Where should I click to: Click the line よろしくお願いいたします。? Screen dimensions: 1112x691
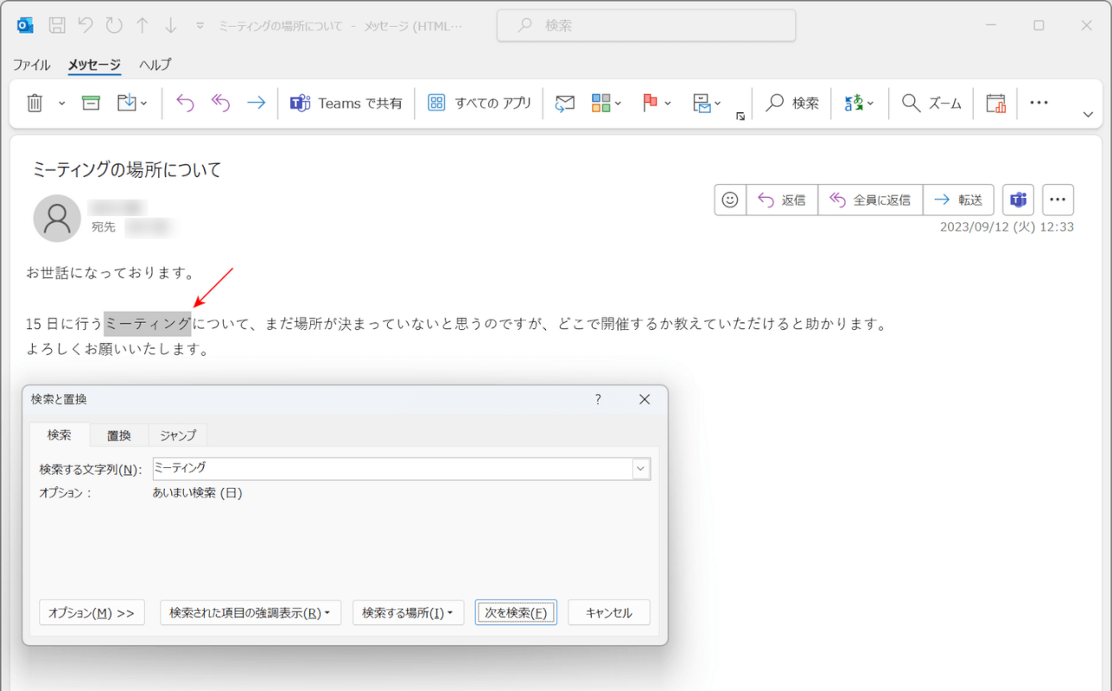tap(118, 350)
